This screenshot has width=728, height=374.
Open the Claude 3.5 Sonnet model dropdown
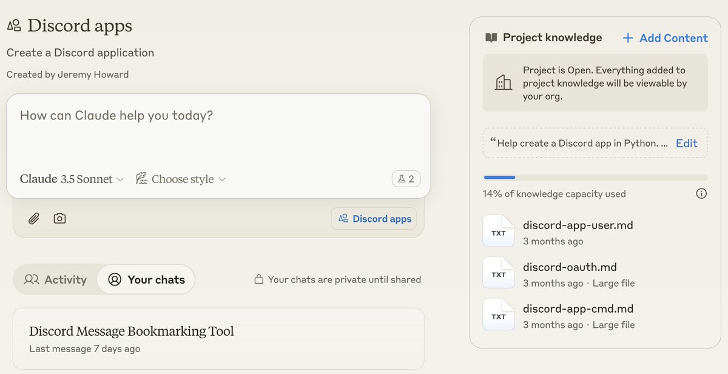click(x=72, y=179)
